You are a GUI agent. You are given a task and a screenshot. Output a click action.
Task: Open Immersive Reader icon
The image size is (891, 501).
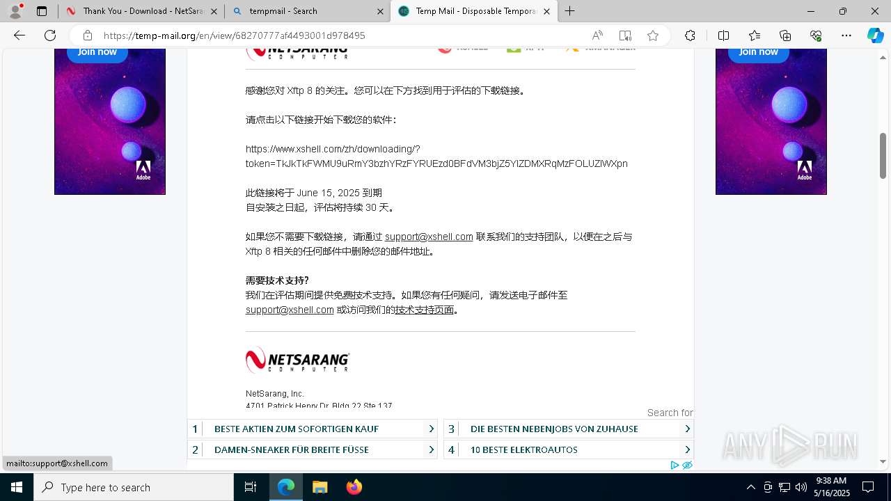(x=625, y=35)
